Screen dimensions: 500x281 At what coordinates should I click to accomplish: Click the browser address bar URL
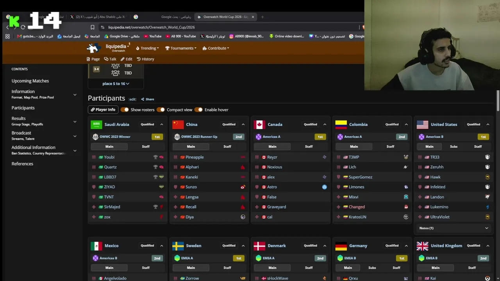point(152,27)
